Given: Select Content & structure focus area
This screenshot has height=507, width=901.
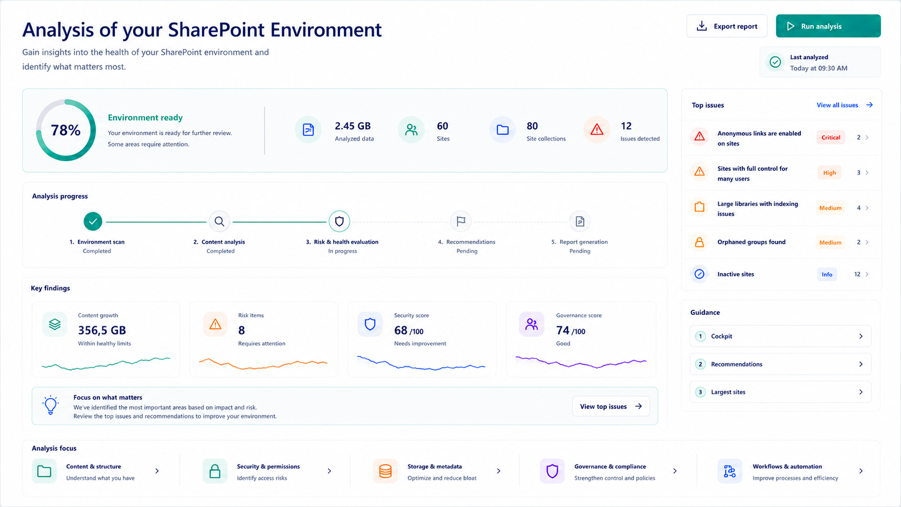Looking at the screenshot, I should point(97,471).
